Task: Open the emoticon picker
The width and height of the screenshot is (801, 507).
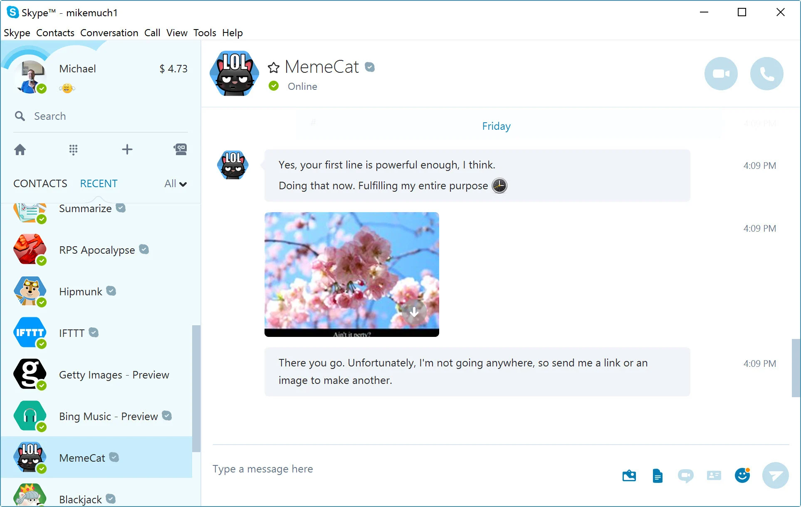Action: click(x=742, y=475)
